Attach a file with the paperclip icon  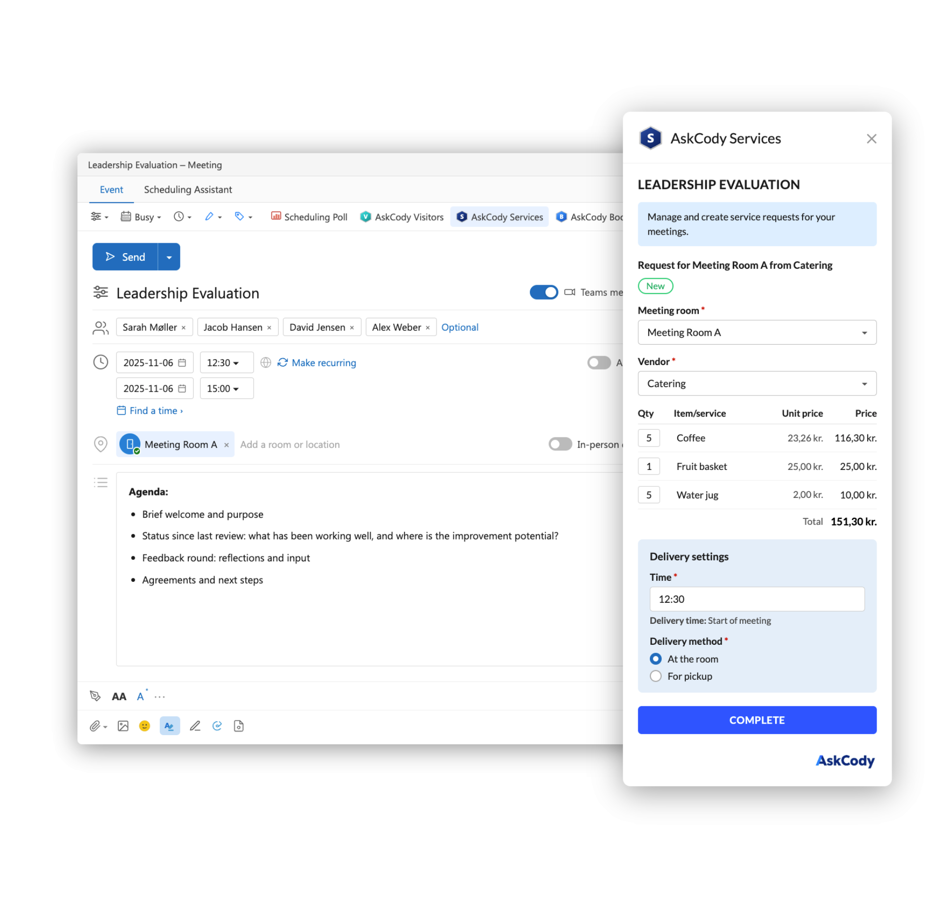98,726
